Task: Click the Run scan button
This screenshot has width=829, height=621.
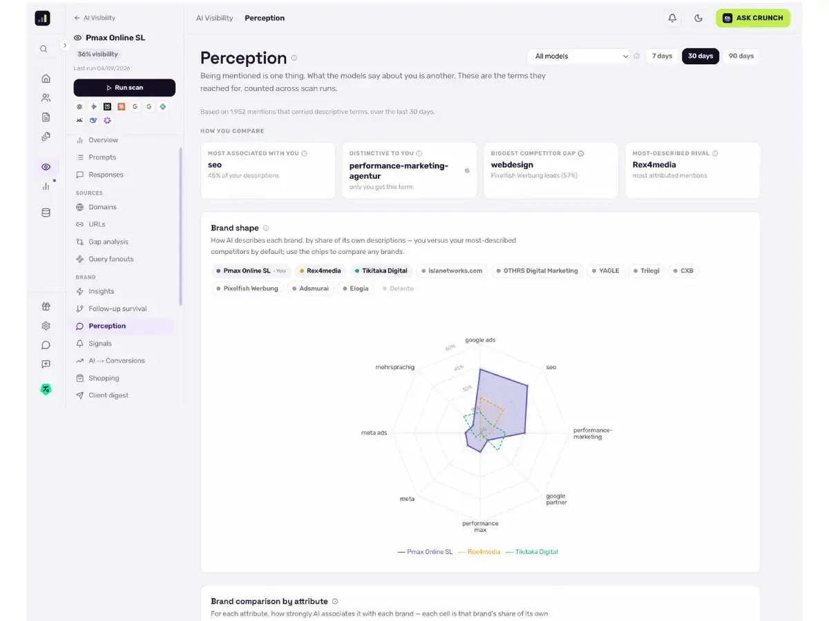Action: click(124, 88)
